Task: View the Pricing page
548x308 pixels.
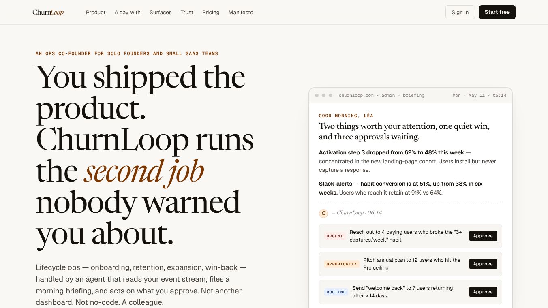Action: point(211,12)
